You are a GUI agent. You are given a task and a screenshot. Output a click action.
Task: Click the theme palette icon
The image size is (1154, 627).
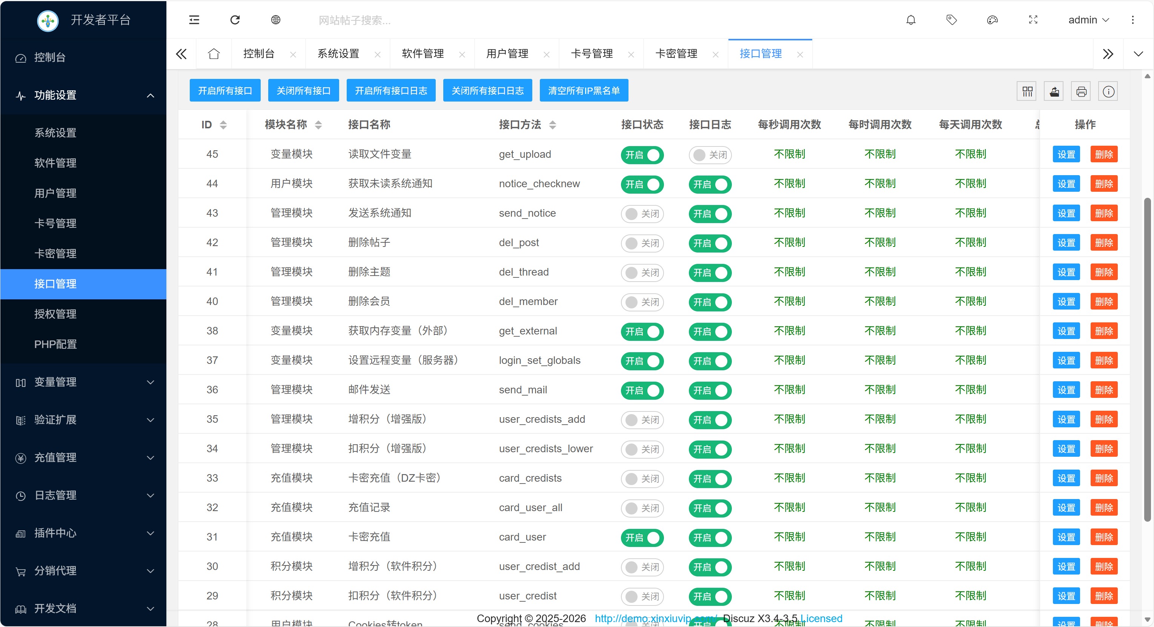pyautogui.click(x=992, y=20)
